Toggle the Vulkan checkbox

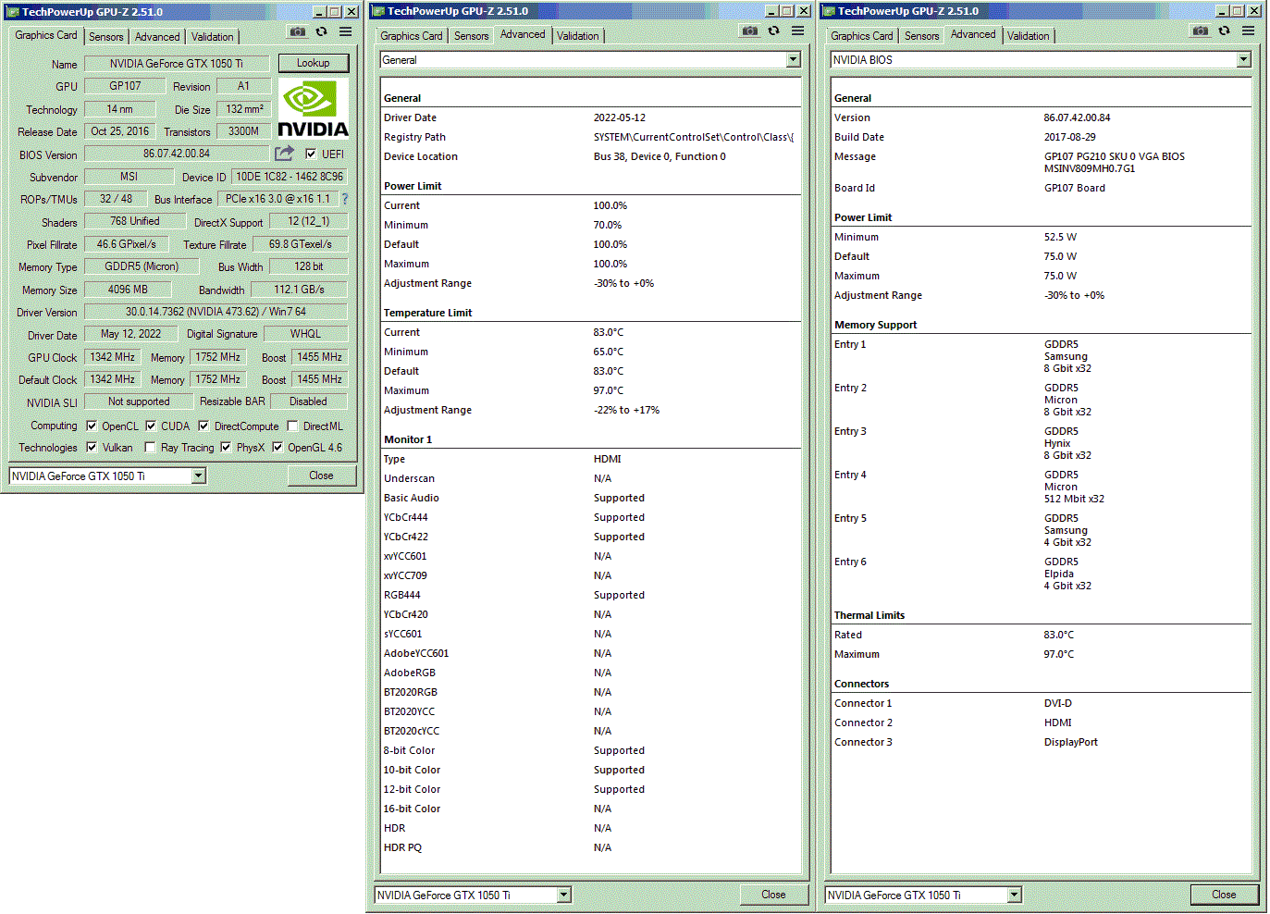click(92, 447)
